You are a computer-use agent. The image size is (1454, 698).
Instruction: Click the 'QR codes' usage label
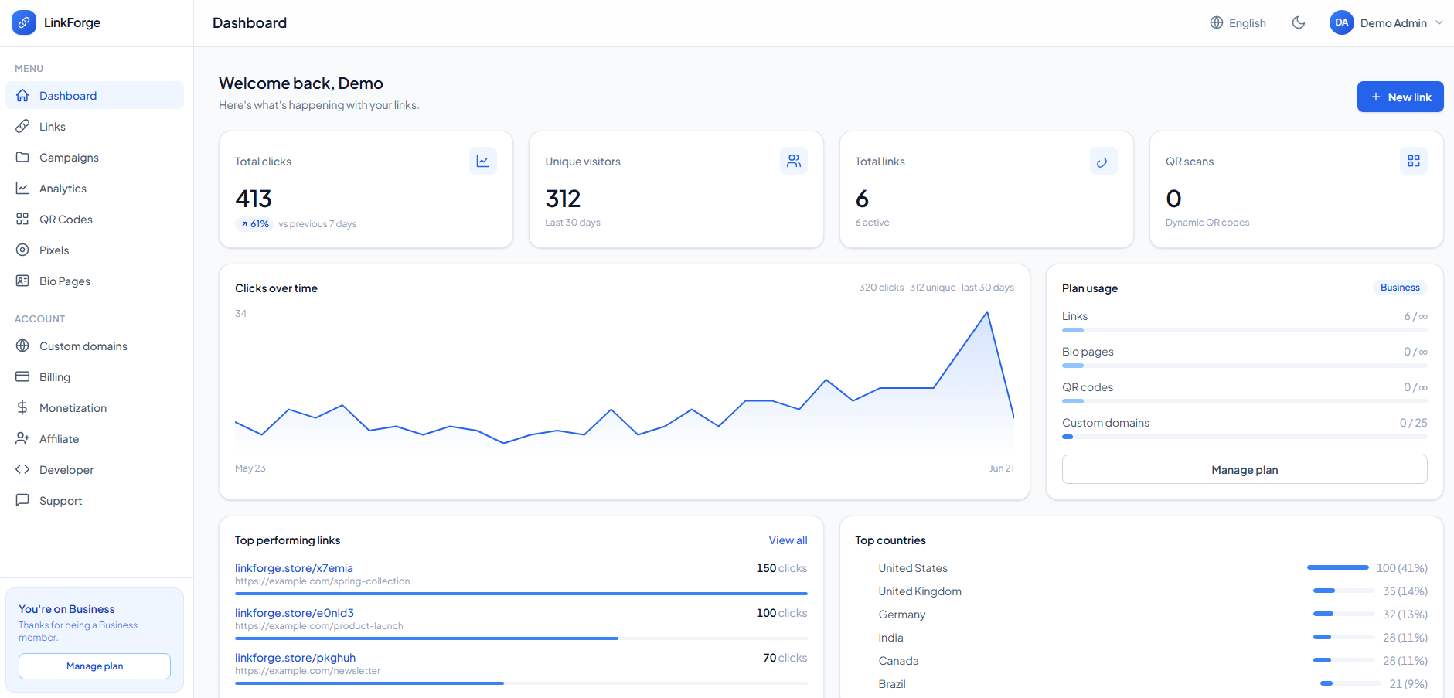[1088, 386]
